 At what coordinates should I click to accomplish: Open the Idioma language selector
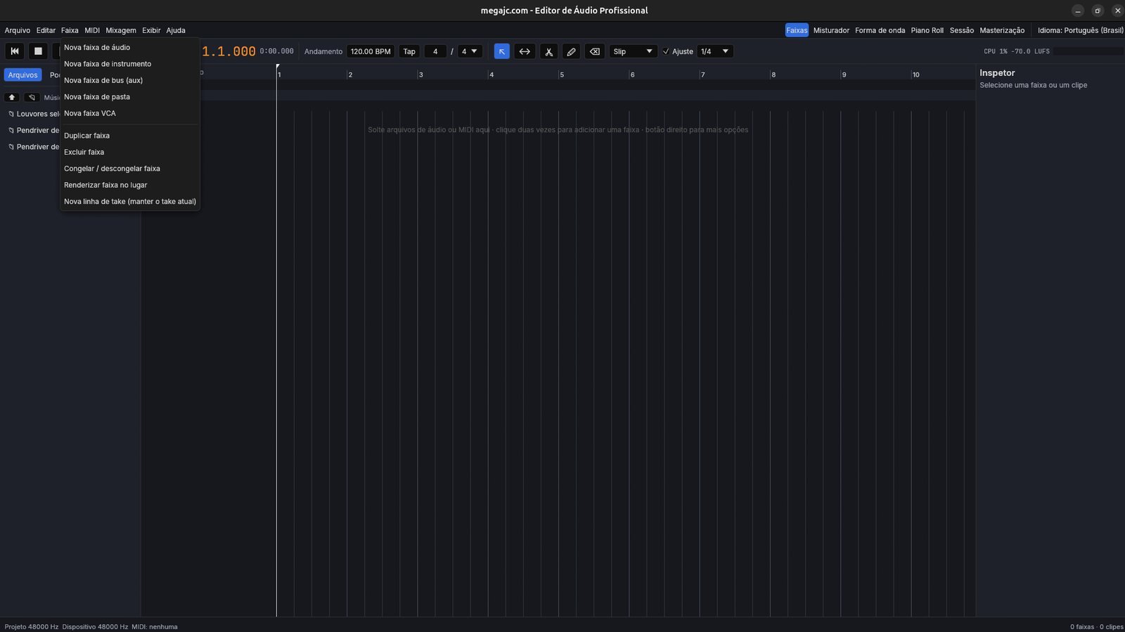(x=1080, y=30)
